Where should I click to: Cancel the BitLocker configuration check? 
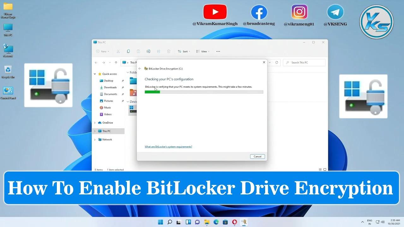[x=257, y=156]
